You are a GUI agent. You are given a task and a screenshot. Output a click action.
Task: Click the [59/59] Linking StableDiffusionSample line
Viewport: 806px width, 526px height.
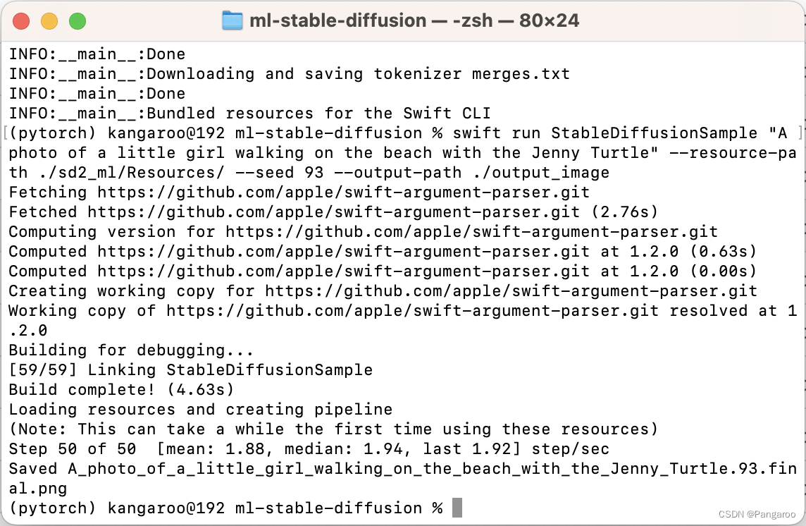191,370
